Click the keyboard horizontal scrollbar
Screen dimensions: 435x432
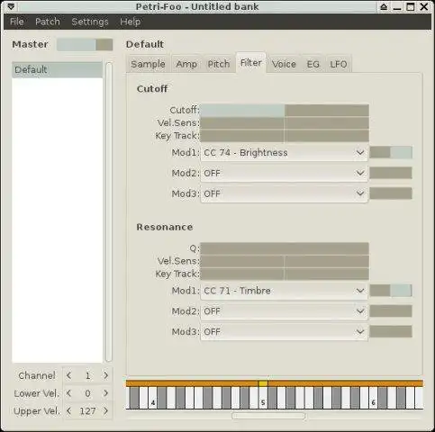tap(268, 416)
